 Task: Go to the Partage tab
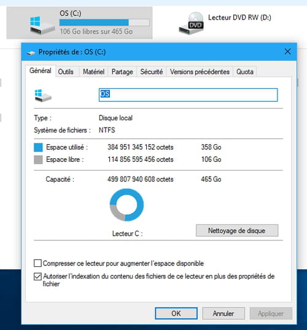tap(122, 72)
